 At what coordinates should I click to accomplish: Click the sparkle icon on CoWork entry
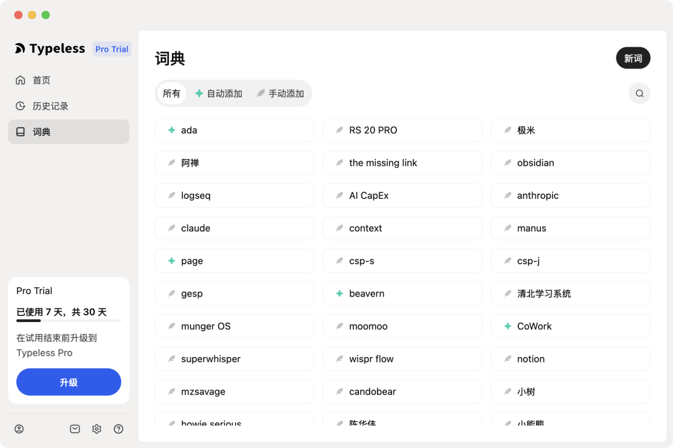click(x=508, y=326)
